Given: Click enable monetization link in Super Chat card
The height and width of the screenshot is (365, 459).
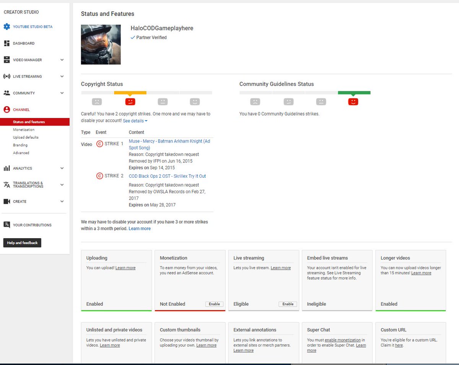Looking at the screenshot, I should click(343, 340).
